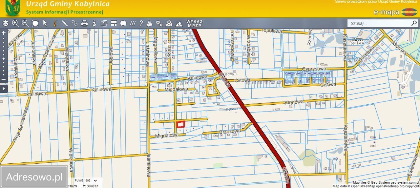Click the double triangle icon
Screen dimensions: 420x188
click(150, 23)
